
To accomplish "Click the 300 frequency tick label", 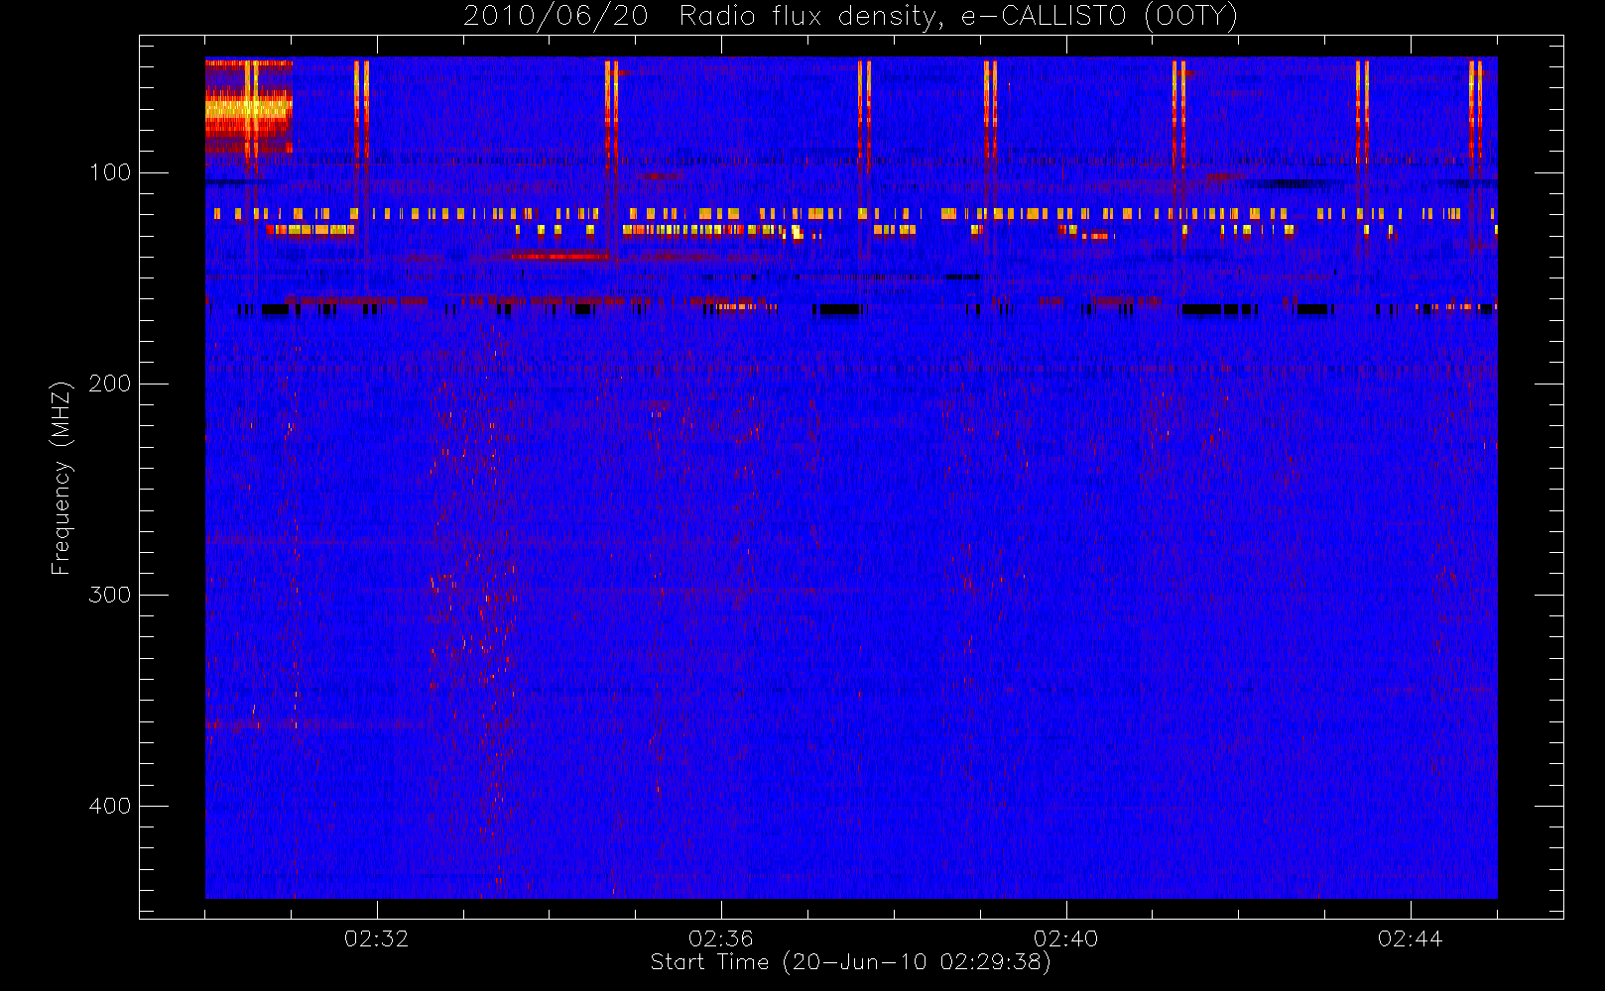I will coord(109,595).
